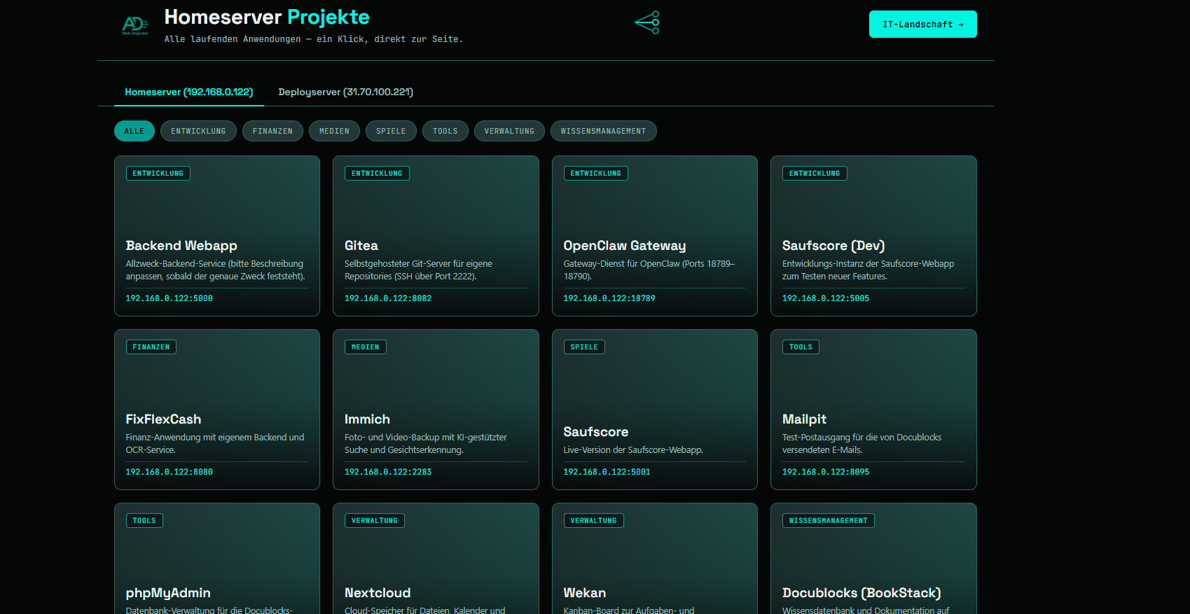The width and height of the screenshot is (1190, 614).
Task: Filter projects by TOOLS chip
Action: 445,131
